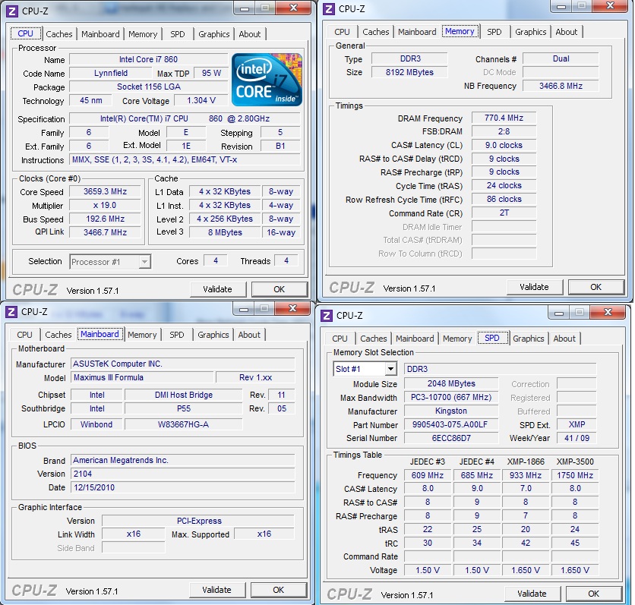This screenshot has width=635, height=605.
Task: Open Memory tab in the Mainboard window
Action: point(142,335)
